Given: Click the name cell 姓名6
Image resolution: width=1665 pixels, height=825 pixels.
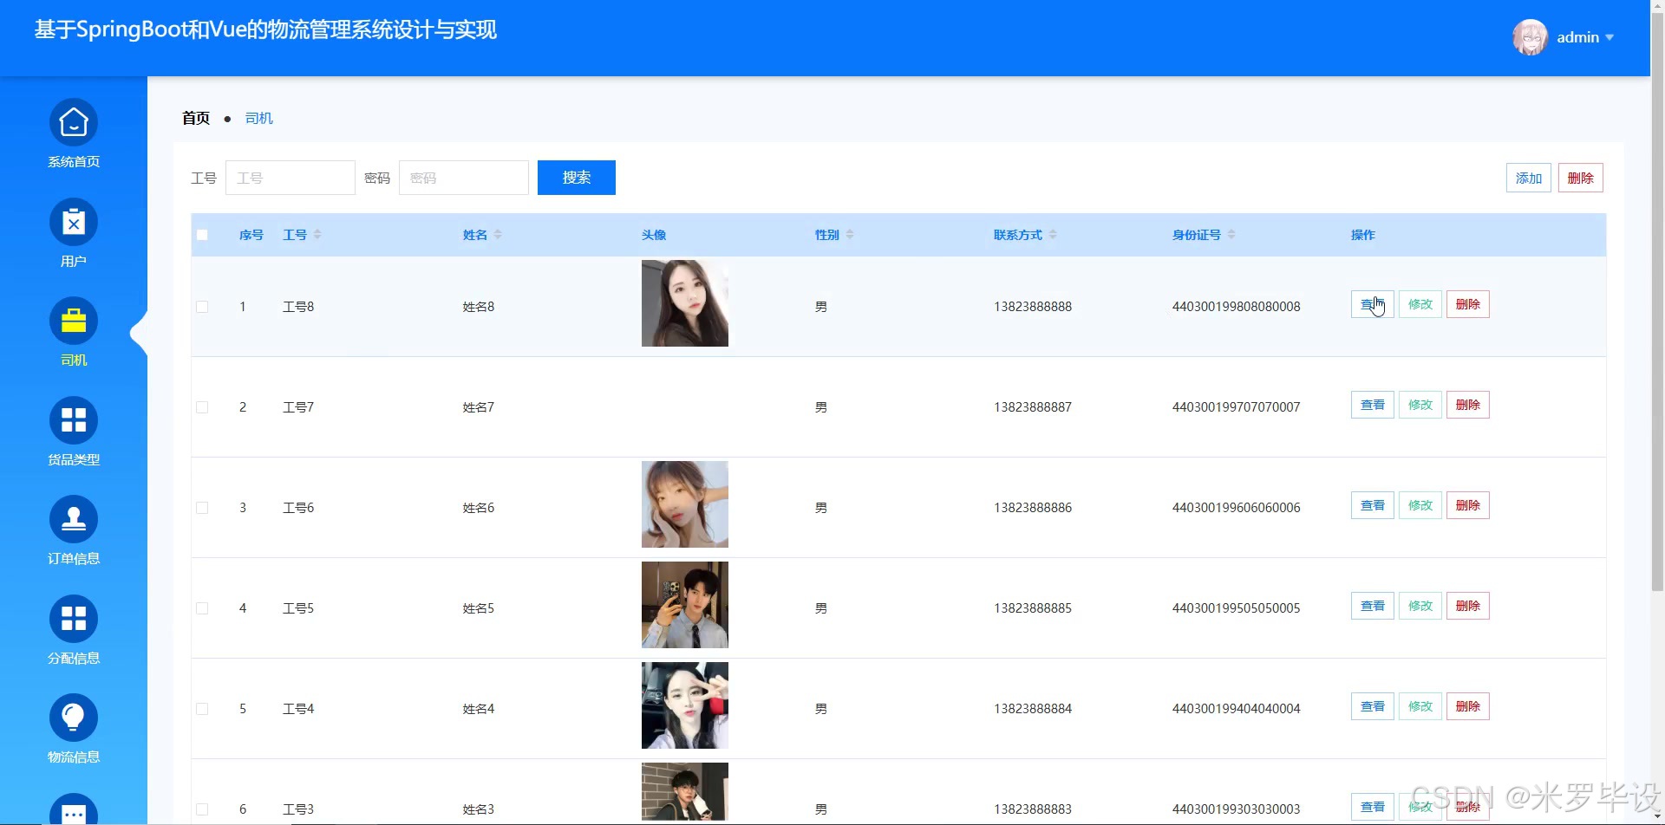Looking at the screenshot, I should click(479, 508).
